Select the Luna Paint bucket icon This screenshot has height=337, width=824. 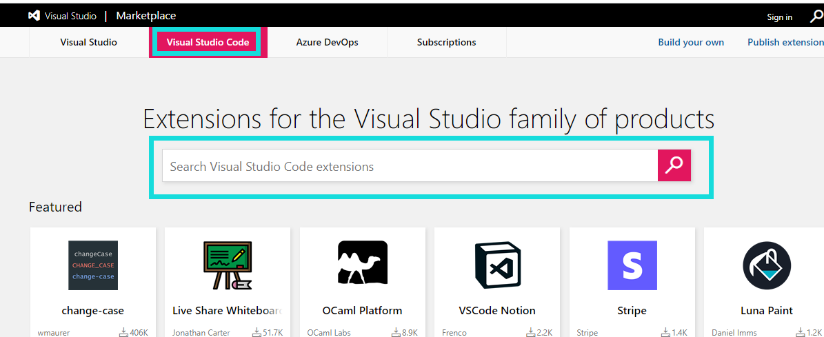click(x=766, y=265)
